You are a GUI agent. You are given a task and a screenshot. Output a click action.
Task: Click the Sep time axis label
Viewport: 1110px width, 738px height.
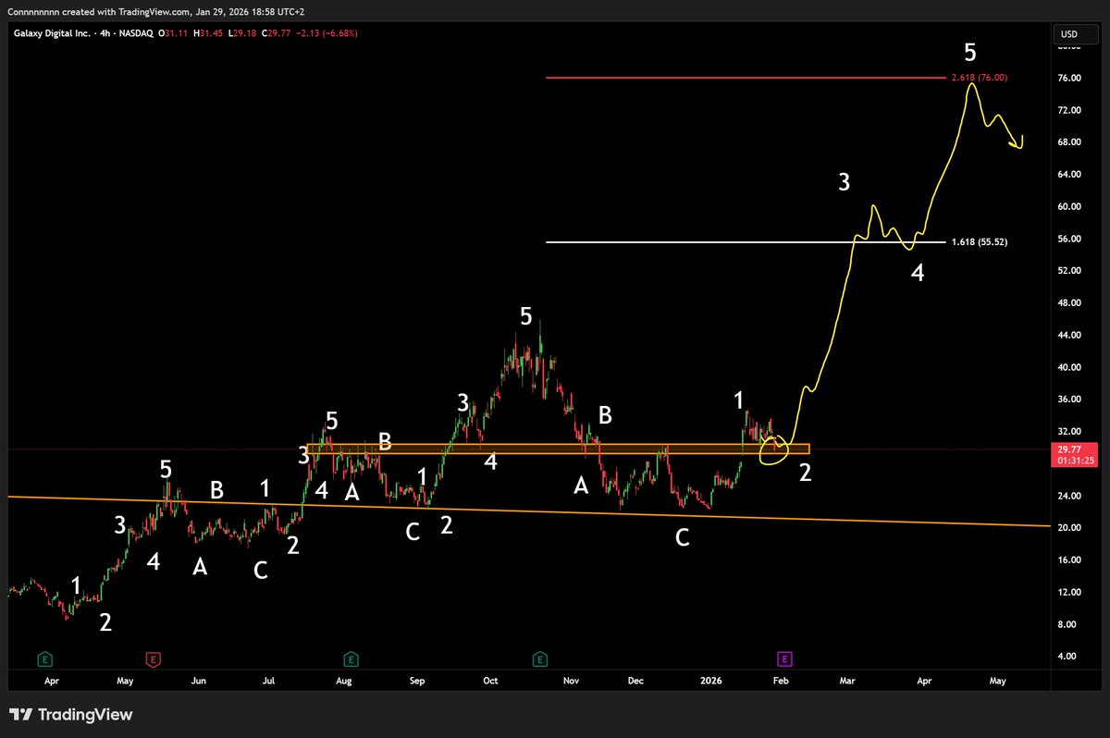(417, 681)
